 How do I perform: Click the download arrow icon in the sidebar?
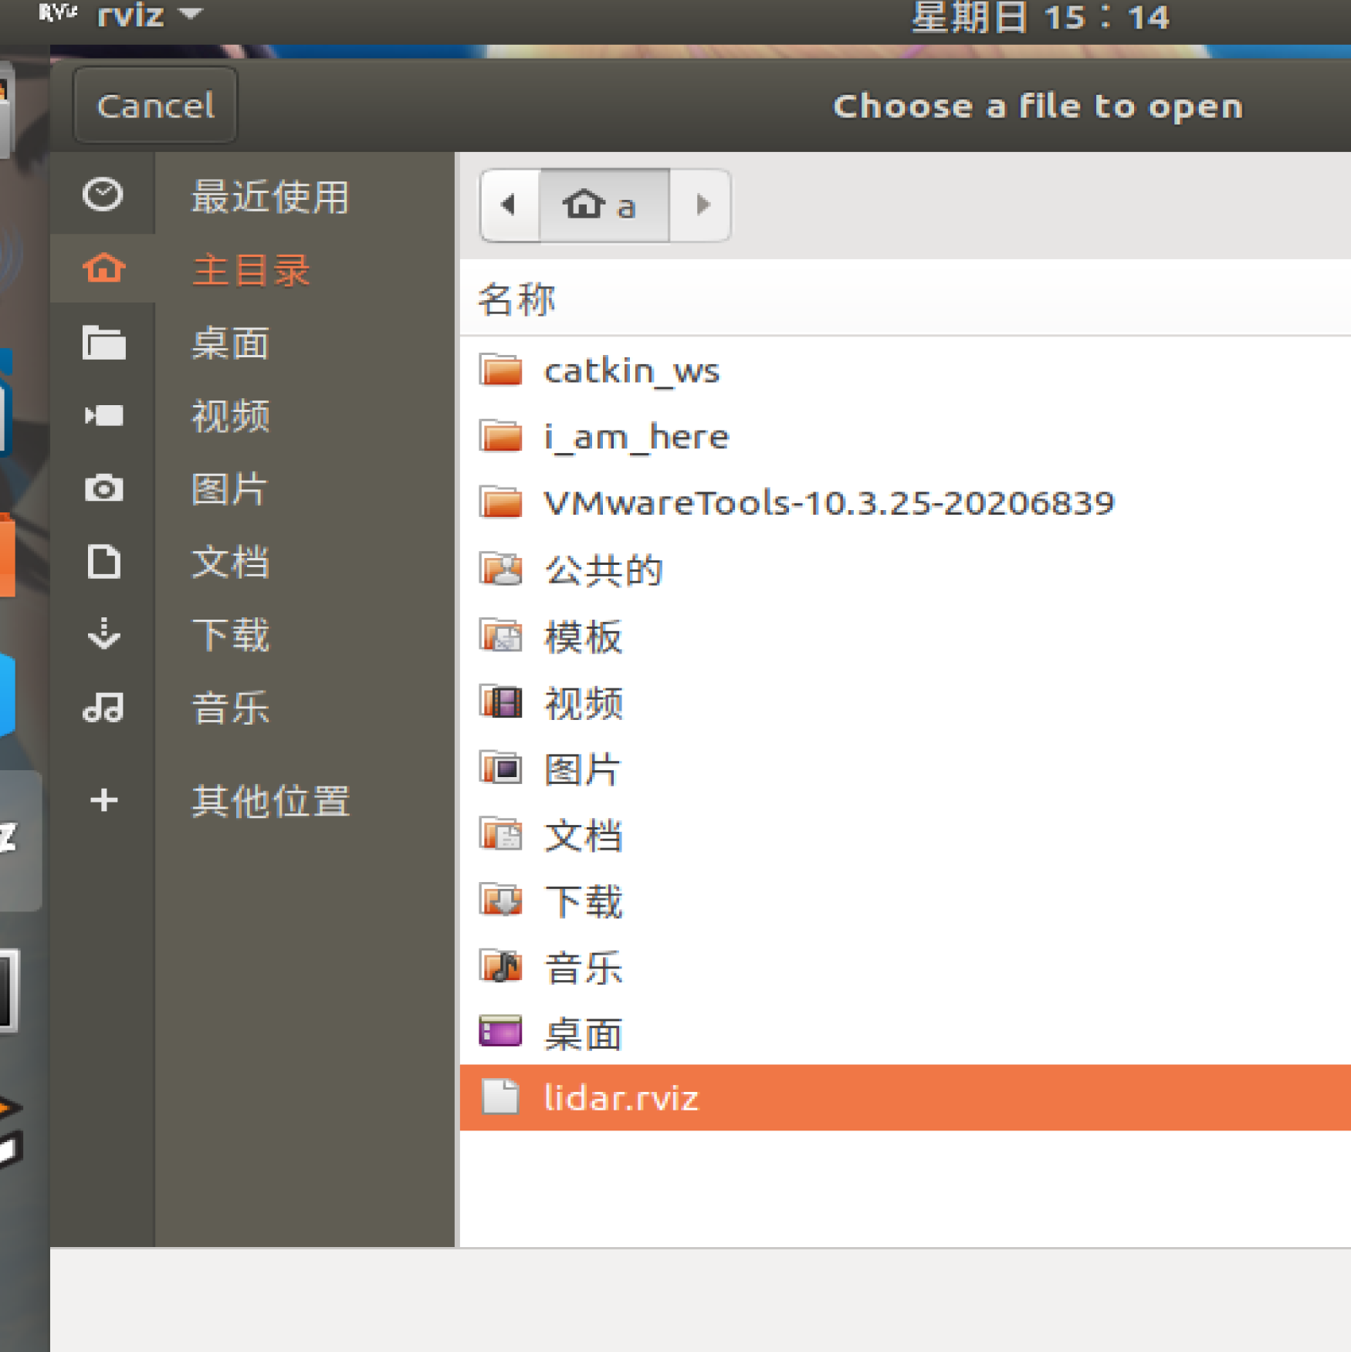(x=103, y=634)
